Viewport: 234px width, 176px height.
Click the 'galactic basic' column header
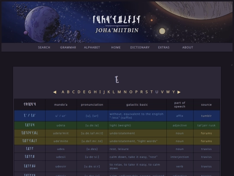[137, 105]
